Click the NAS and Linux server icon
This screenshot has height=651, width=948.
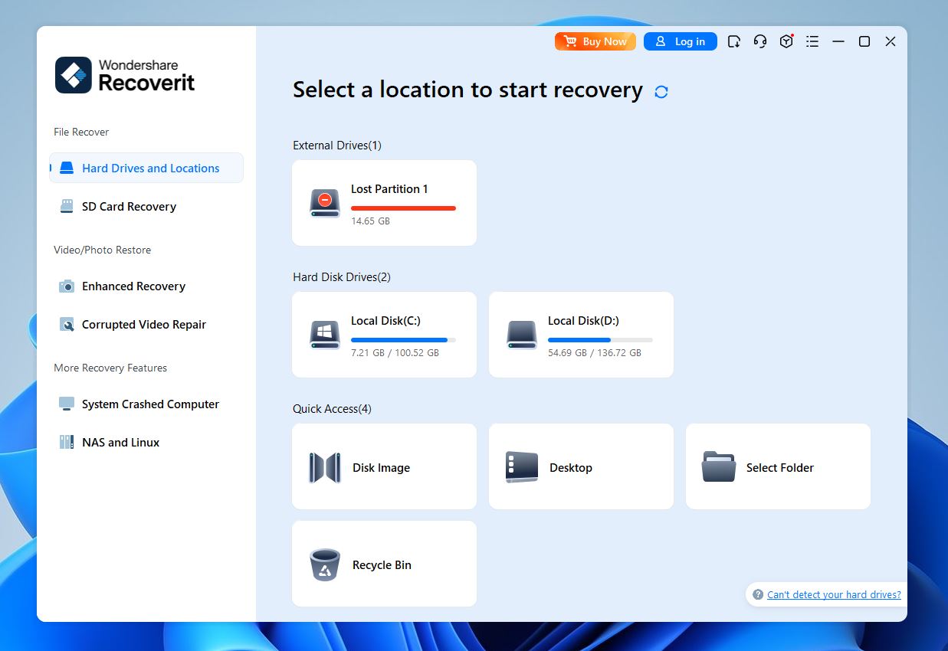coord(67,443)
